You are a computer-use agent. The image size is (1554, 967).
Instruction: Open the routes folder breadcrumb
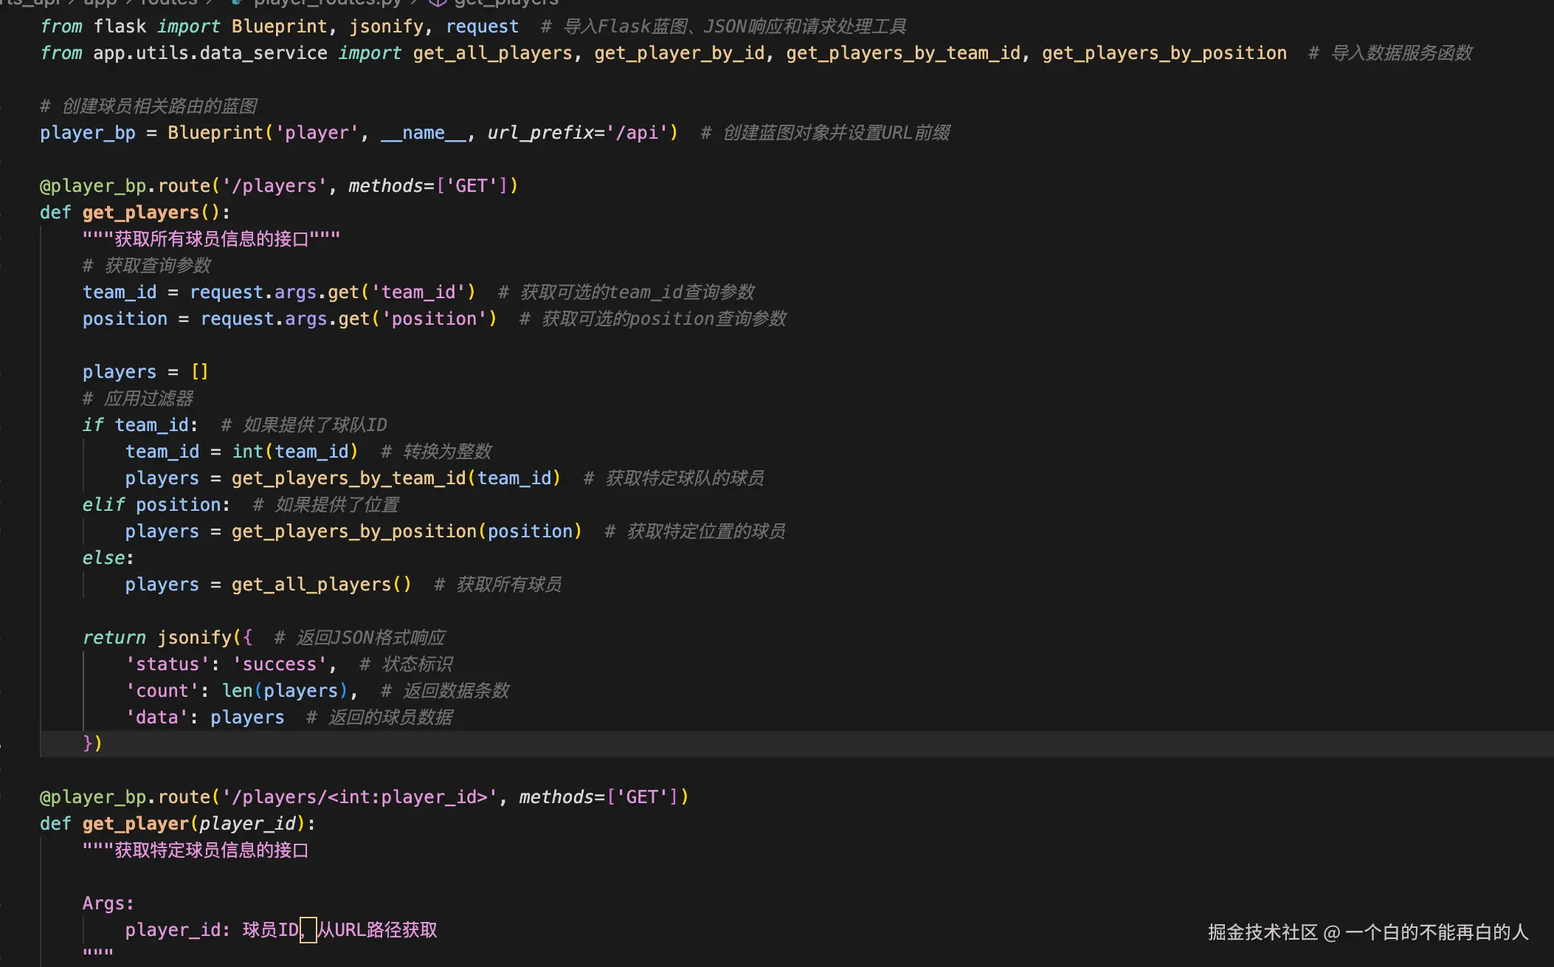[x=168, y=2]
